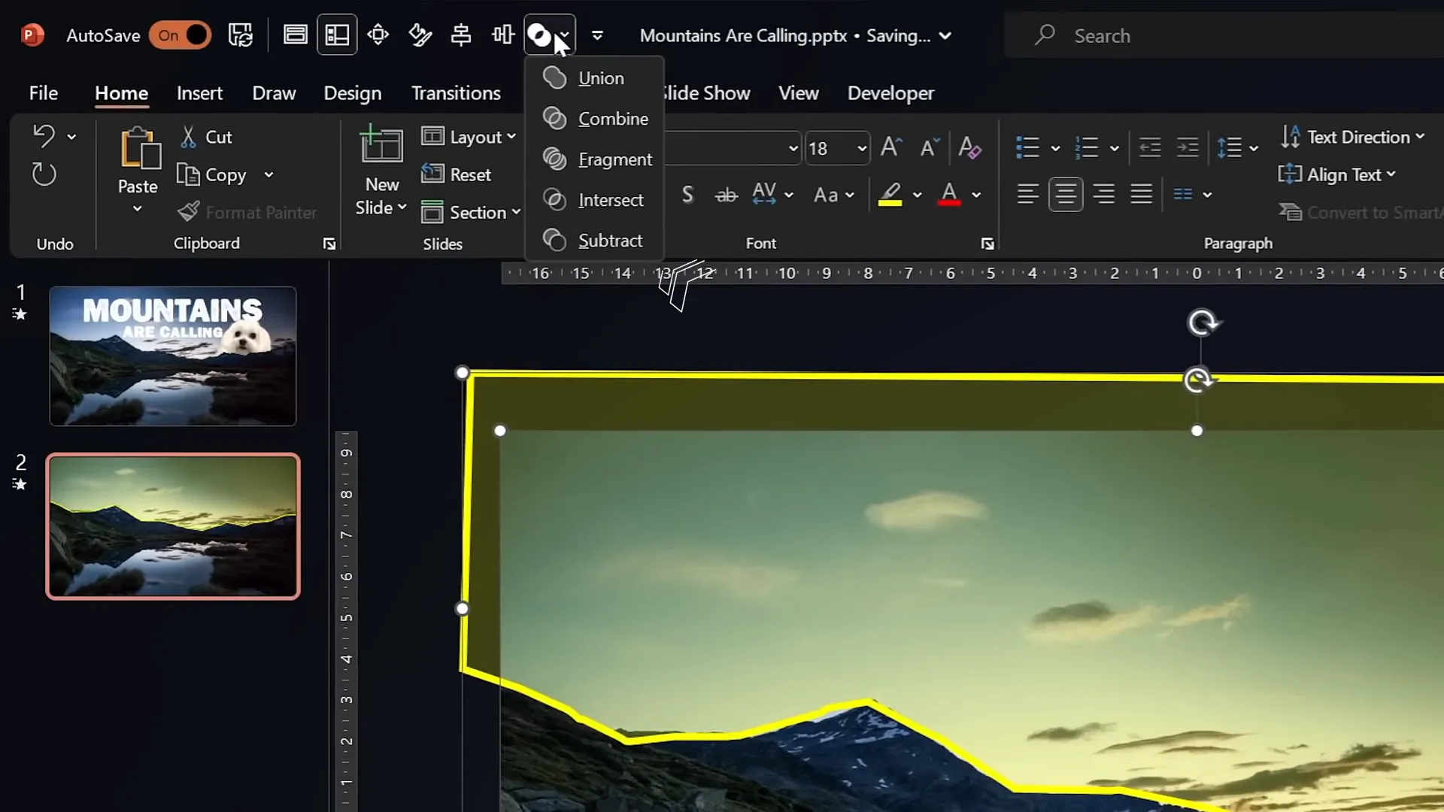Click the Reset slide icon
This screenshot has width=1444, height=812.
pos(433,174)
